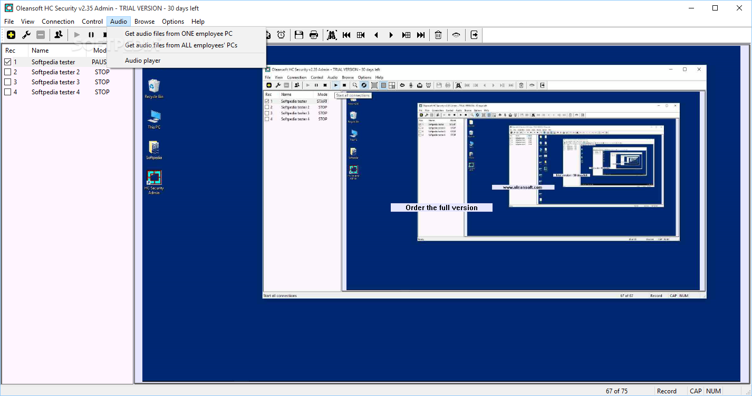Click HC Security Admin shortcut on remote desktop
This screenshot has width=752, height=396.
click(154, 182)
